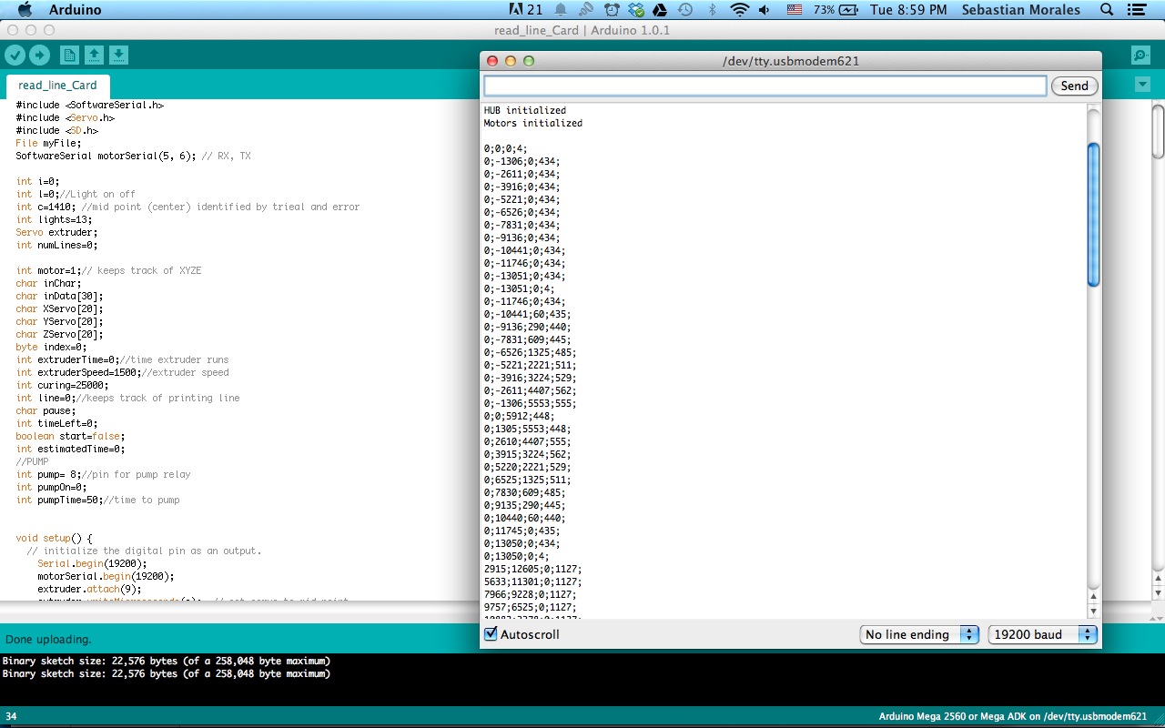Save the sketch with the down-arrow Save icon
The width and height of the screenshot is (1165, 728).
pos(117,55)
